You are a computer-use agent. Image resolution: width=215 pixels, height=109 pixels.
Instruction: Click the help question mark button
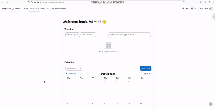point(211,104)
